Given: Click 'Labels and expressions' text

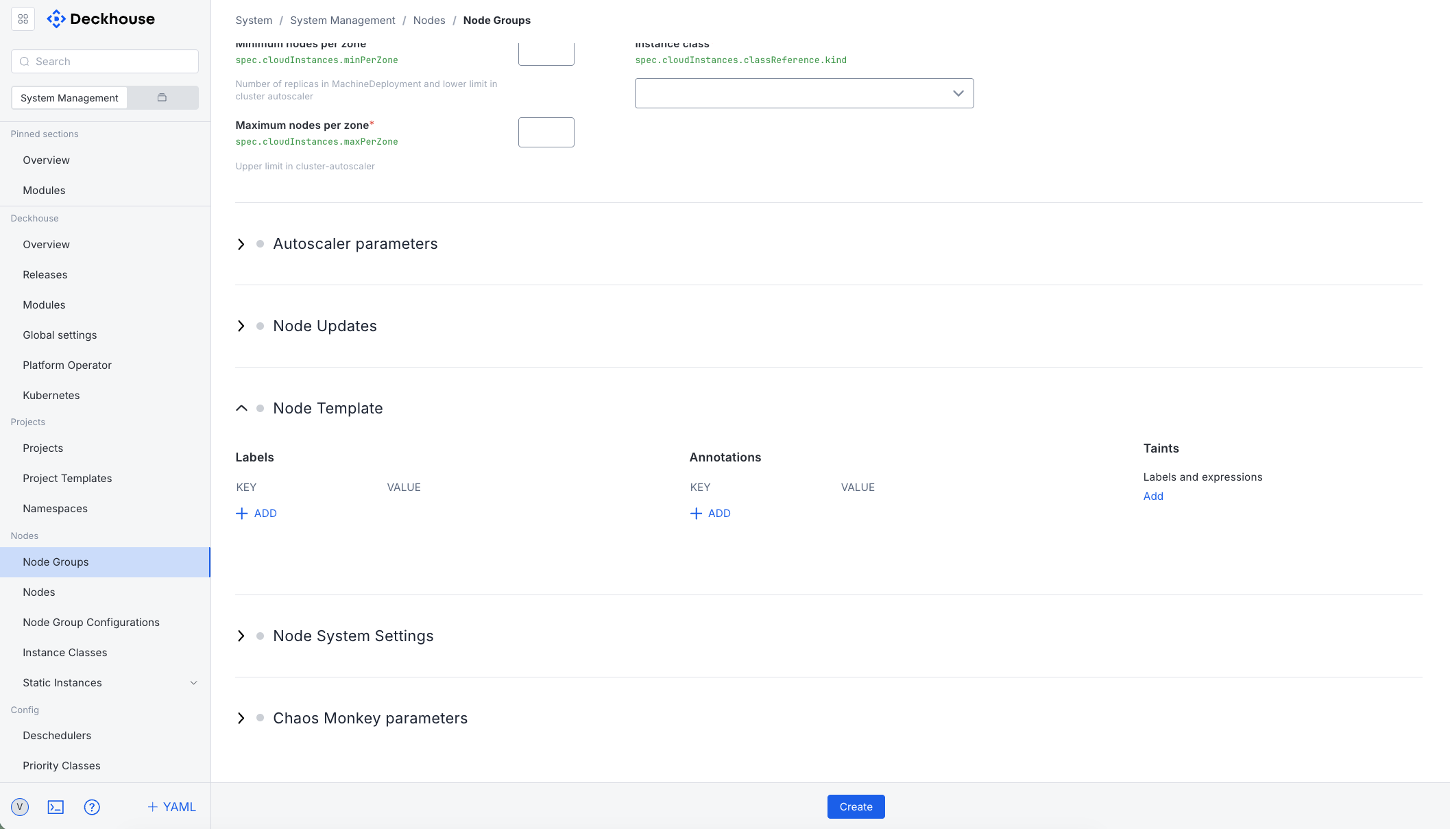Looking at the screenshot, I should pyautogui.click(x=1203, y=477).
